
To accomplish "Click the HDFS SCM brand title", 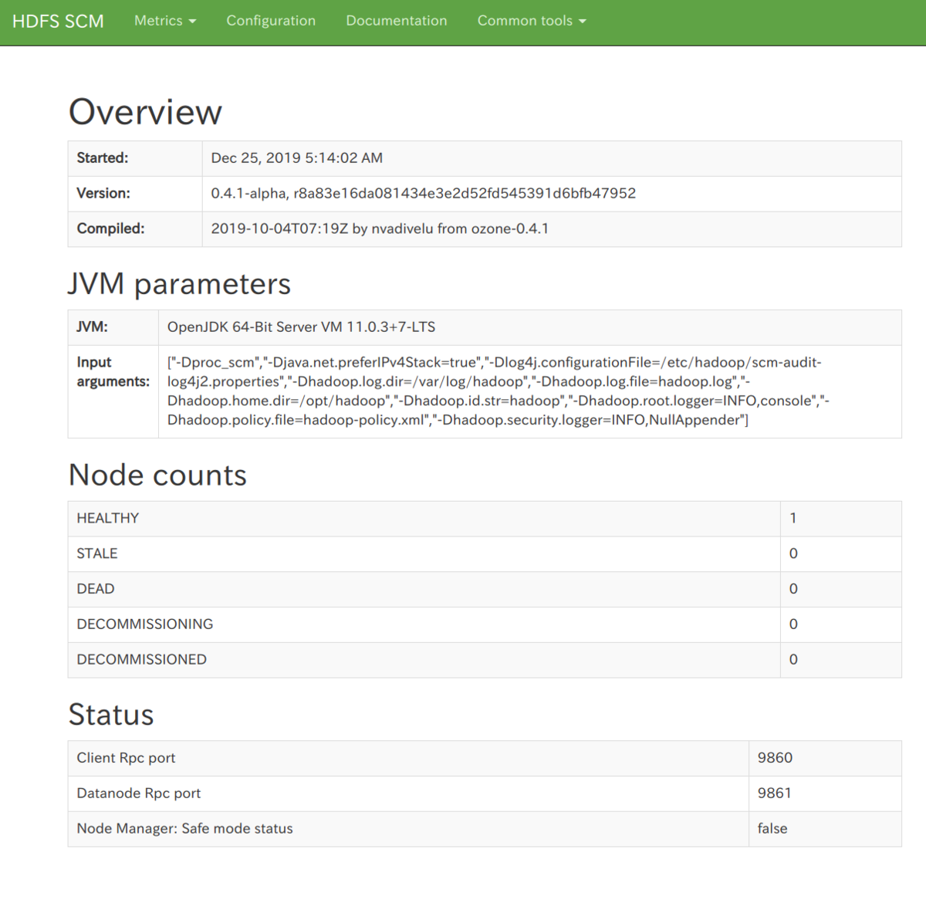I will pyautogui.click(x=58, y=21).
